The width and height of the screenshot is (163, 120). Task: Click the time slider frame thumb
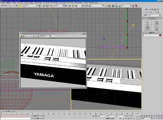click(x=8, y=111)
